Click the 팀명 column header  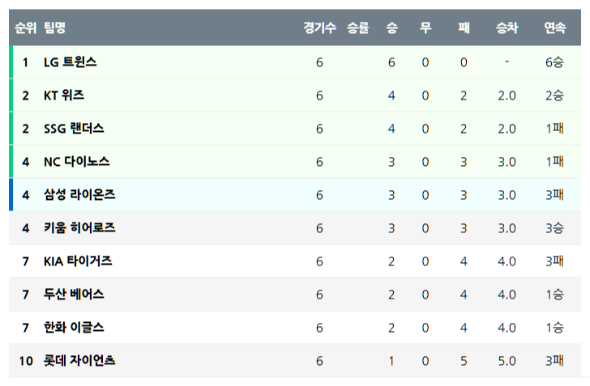click(55, 28)
